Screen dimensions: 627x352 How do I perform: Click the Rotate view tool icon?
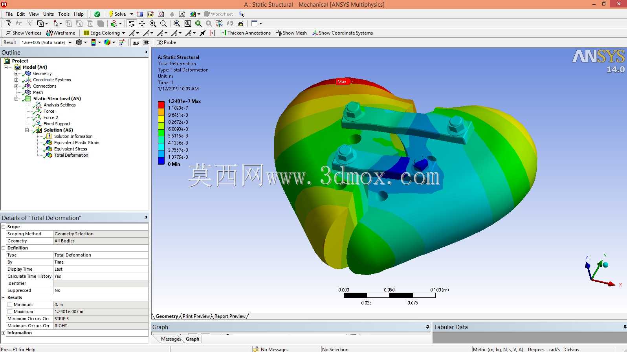(x=132, y=24)
